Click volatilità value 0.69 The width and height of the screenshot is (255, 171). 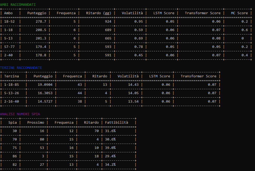(x=139, y=38)
